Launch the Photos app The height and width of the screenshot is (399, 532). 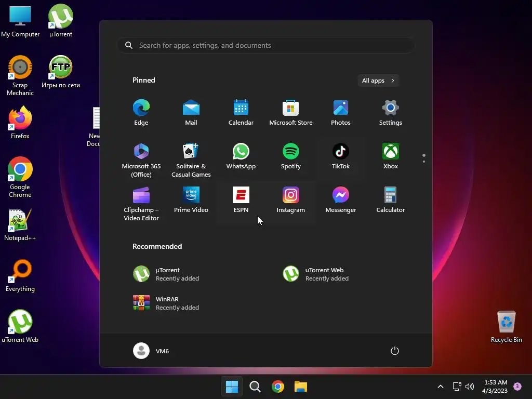(341, 113)
